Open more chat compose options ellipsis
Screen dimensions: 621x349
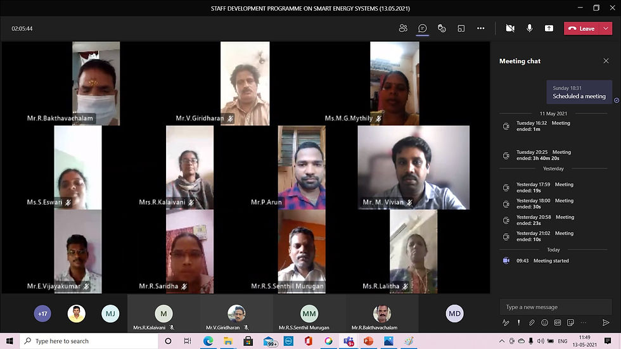tap(584, 322)
